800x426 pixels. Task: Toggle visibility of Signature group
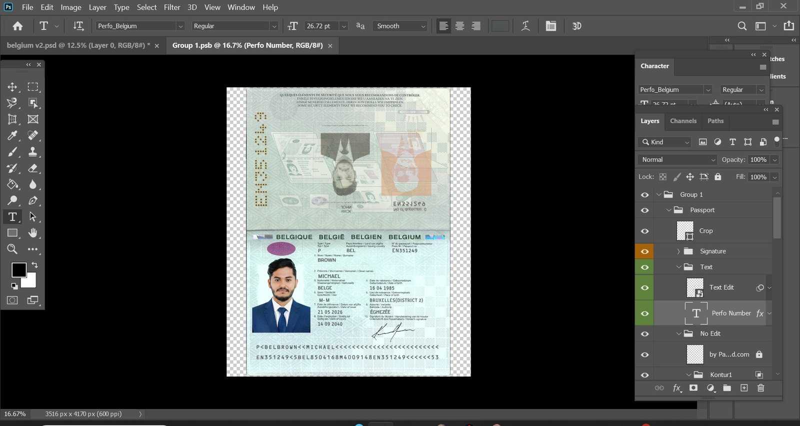(644, 252)
